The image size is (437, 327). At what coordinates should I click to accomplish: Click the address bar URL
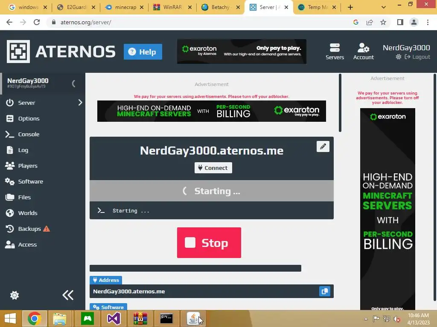click(x=86, y=22)
